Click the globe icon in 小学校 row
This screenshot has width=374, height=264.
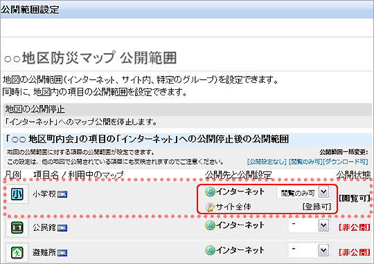(x=210, y=192)
